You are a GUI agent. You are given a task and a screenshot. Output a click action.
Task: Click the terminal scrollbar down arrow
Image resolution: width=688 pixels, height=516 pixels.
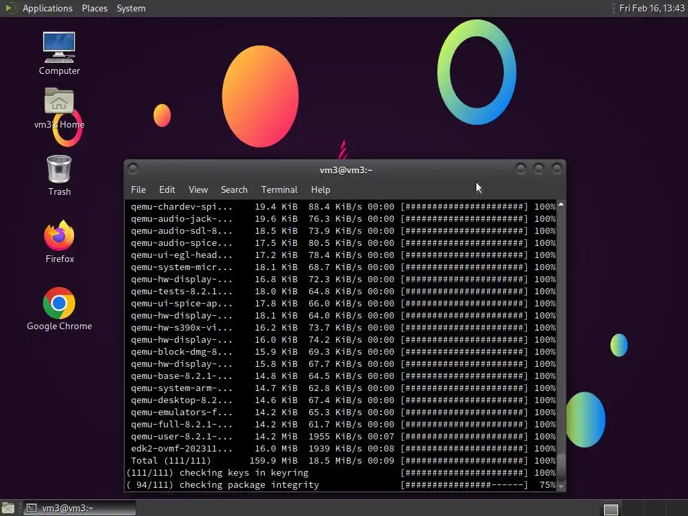pos(561,486)
